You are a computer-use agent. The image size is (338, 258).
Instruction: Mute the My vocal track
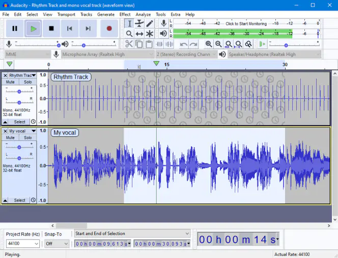tap(10, 137)
